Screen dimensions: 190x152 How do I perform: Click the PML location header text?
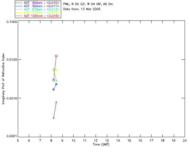[88, 4]
